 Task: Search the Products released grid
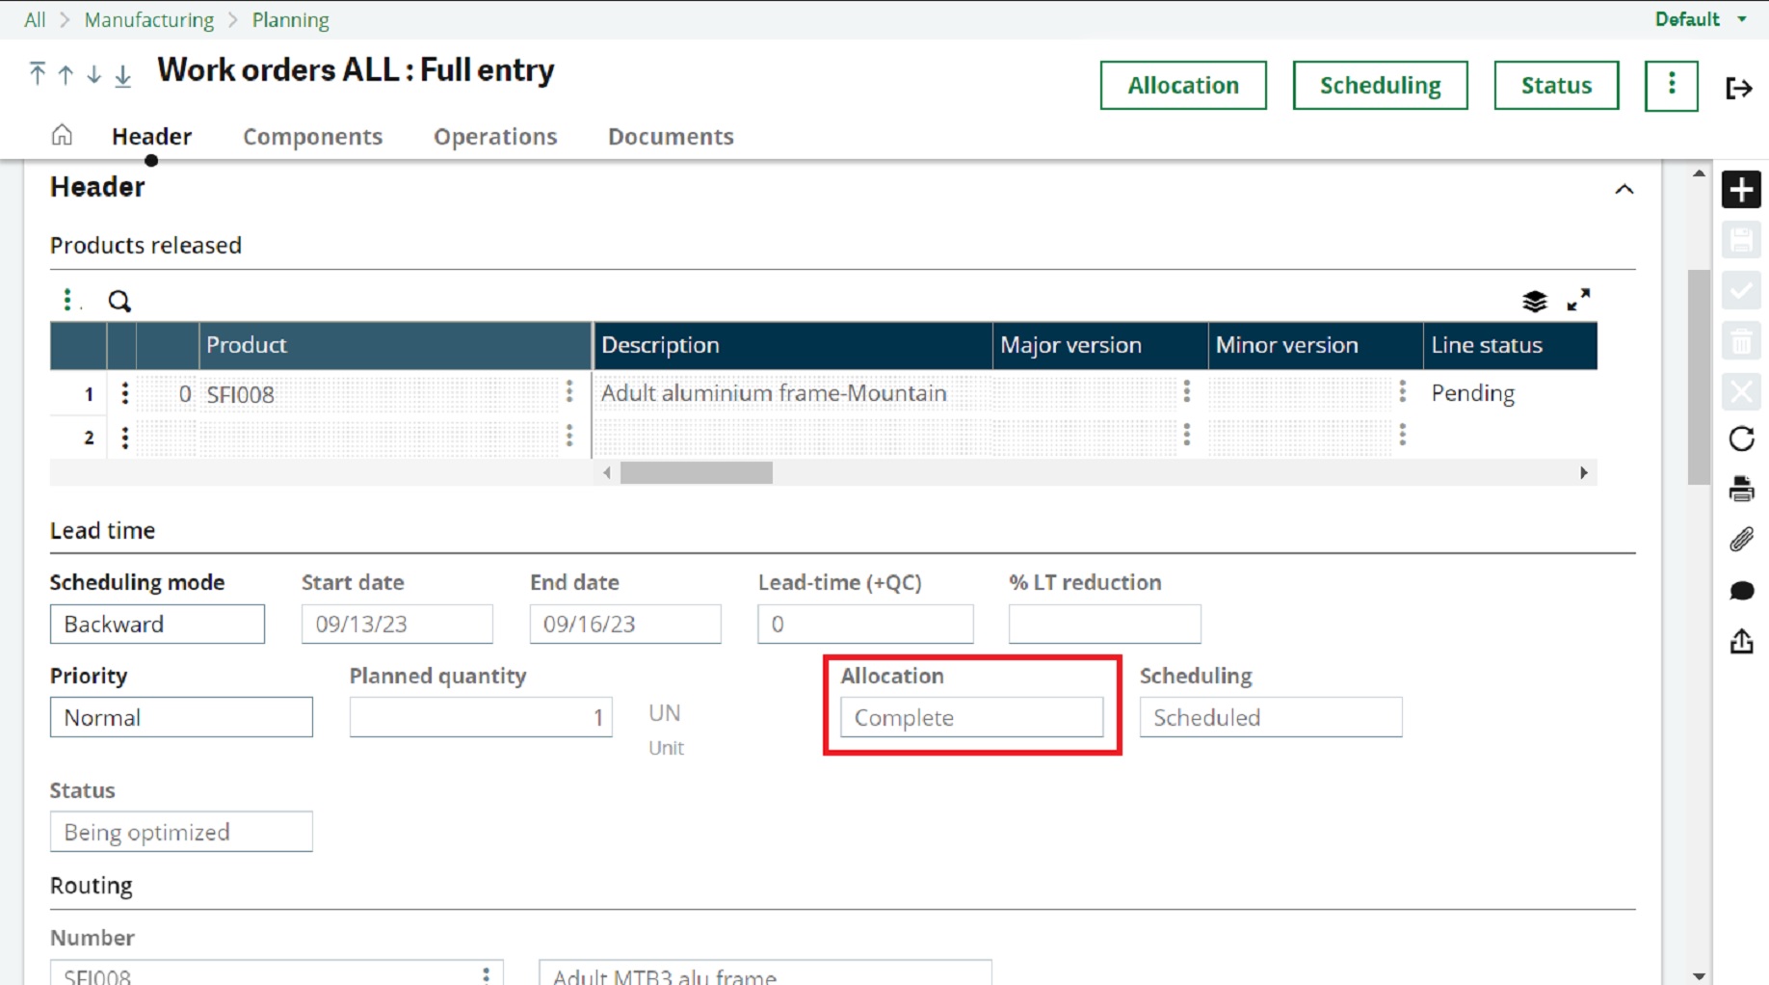point(119,301)
